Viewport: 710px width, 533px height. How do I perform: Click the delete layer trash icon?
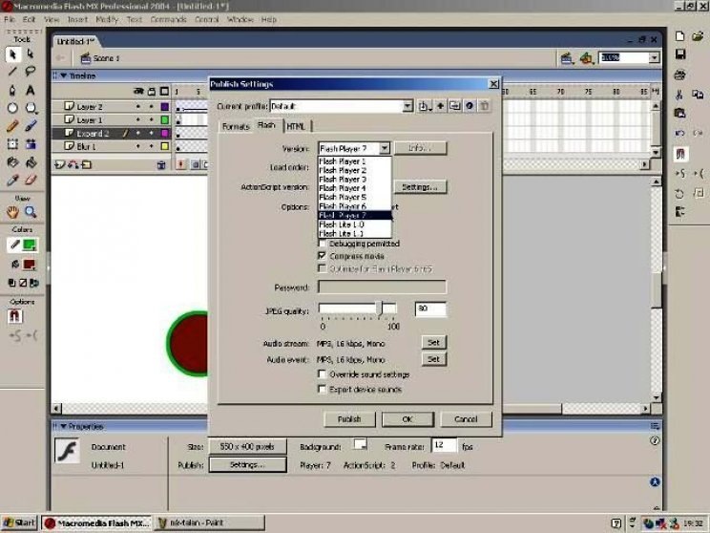pos(161,165)
